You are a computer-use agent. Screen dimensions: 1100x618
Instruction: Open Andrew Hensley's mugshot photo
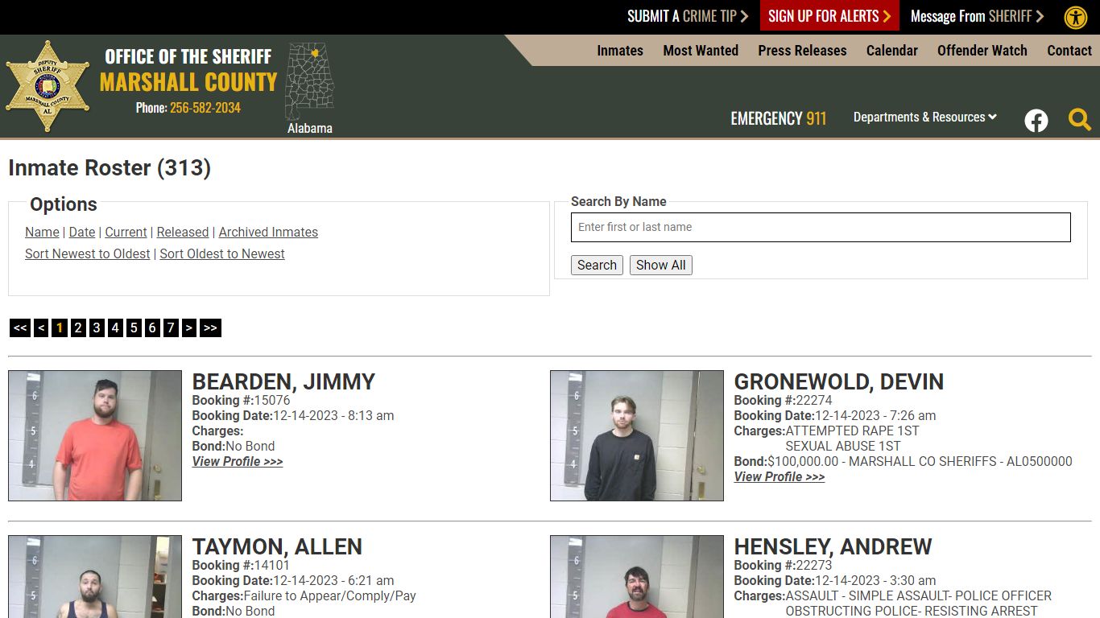click(637, 576)
